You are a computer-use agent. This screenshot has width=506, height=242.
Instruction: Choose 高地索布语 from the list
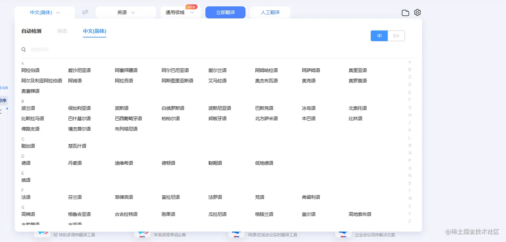(360, 215)
